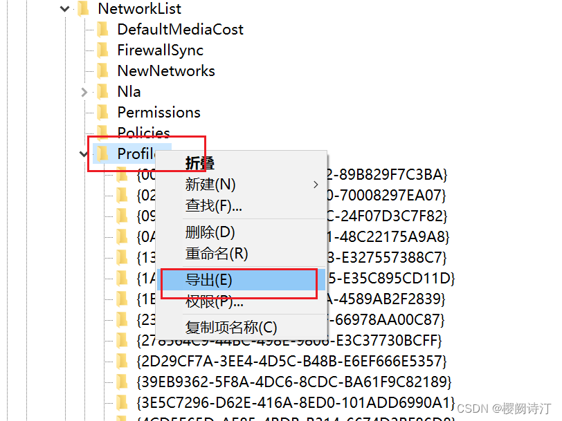Click the Permissions folder icon
This screenshot has height=421, width=562.
click(102, 112)
